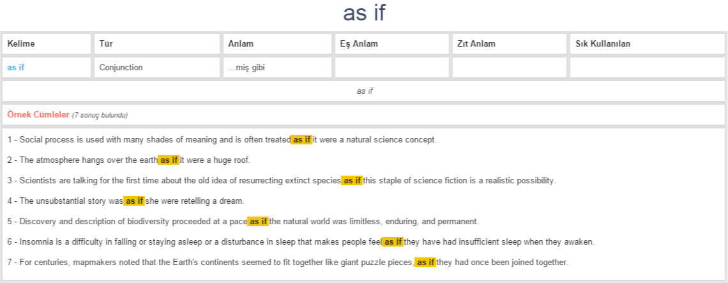Click highlighted "as if" in the atmosphere sentence

[169, 160]
